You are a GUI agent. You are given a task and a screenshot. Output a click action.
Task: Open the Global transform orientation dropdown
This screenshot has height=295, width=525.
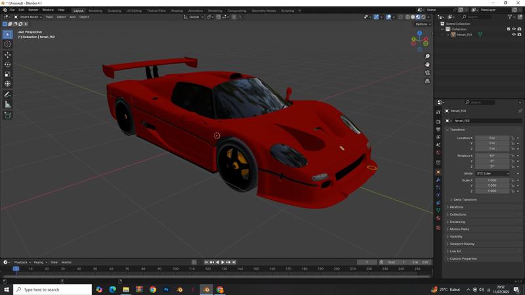194,17
